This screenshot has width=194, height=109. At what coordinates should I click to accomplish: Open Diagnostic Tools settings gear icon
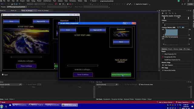click(x=162, y=13)
